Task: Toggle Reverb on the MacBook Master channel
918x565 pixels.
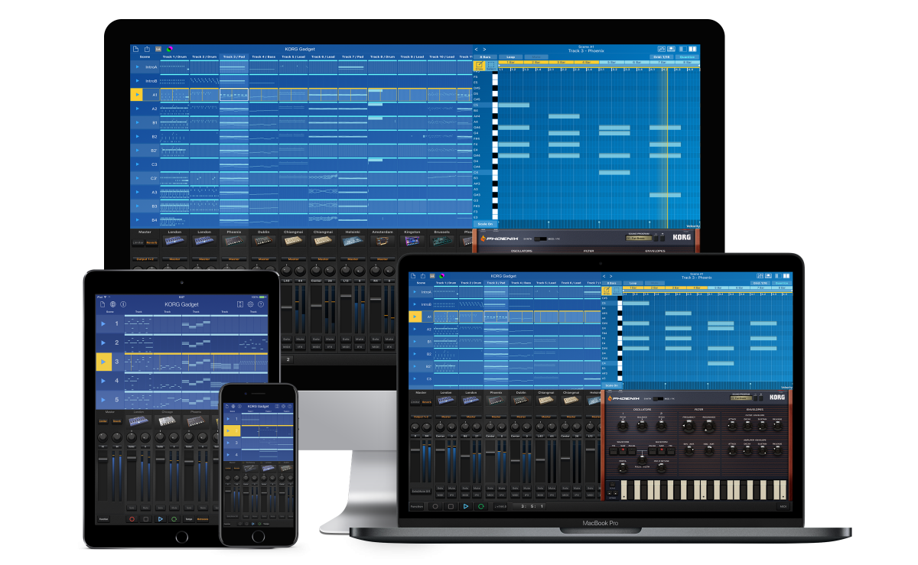Action: click(428, 401)
